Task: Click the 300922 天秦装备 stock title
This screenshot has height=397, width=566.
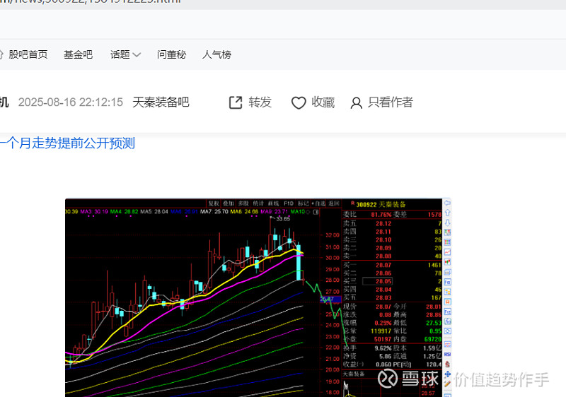Action: (x=381, y=205)
